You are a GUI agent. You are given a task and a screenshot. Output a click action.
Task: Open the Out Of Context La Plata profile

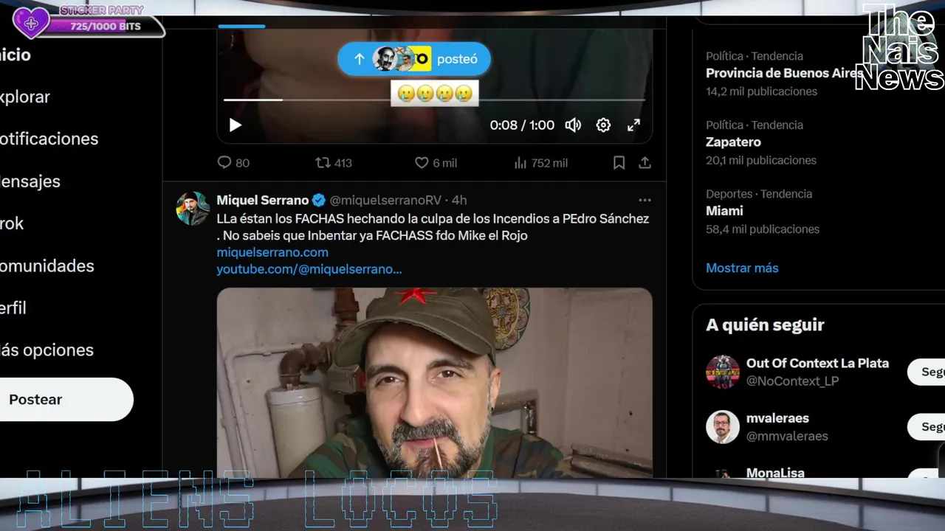tap(817, 363)
